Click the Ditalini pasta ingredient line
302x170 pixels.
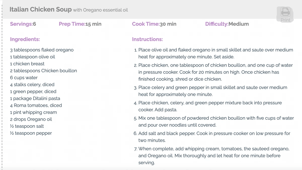click(x=35, y=99)
